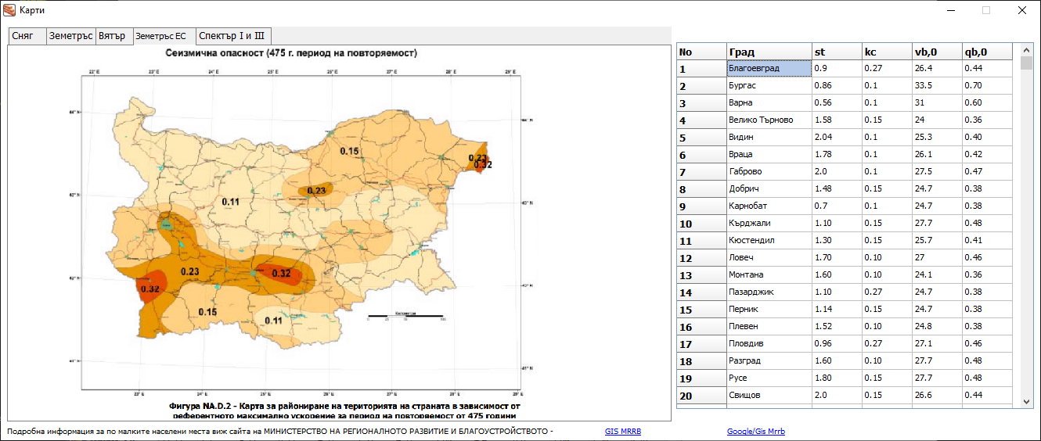Open the GIS MRRB link

[623, 432]
